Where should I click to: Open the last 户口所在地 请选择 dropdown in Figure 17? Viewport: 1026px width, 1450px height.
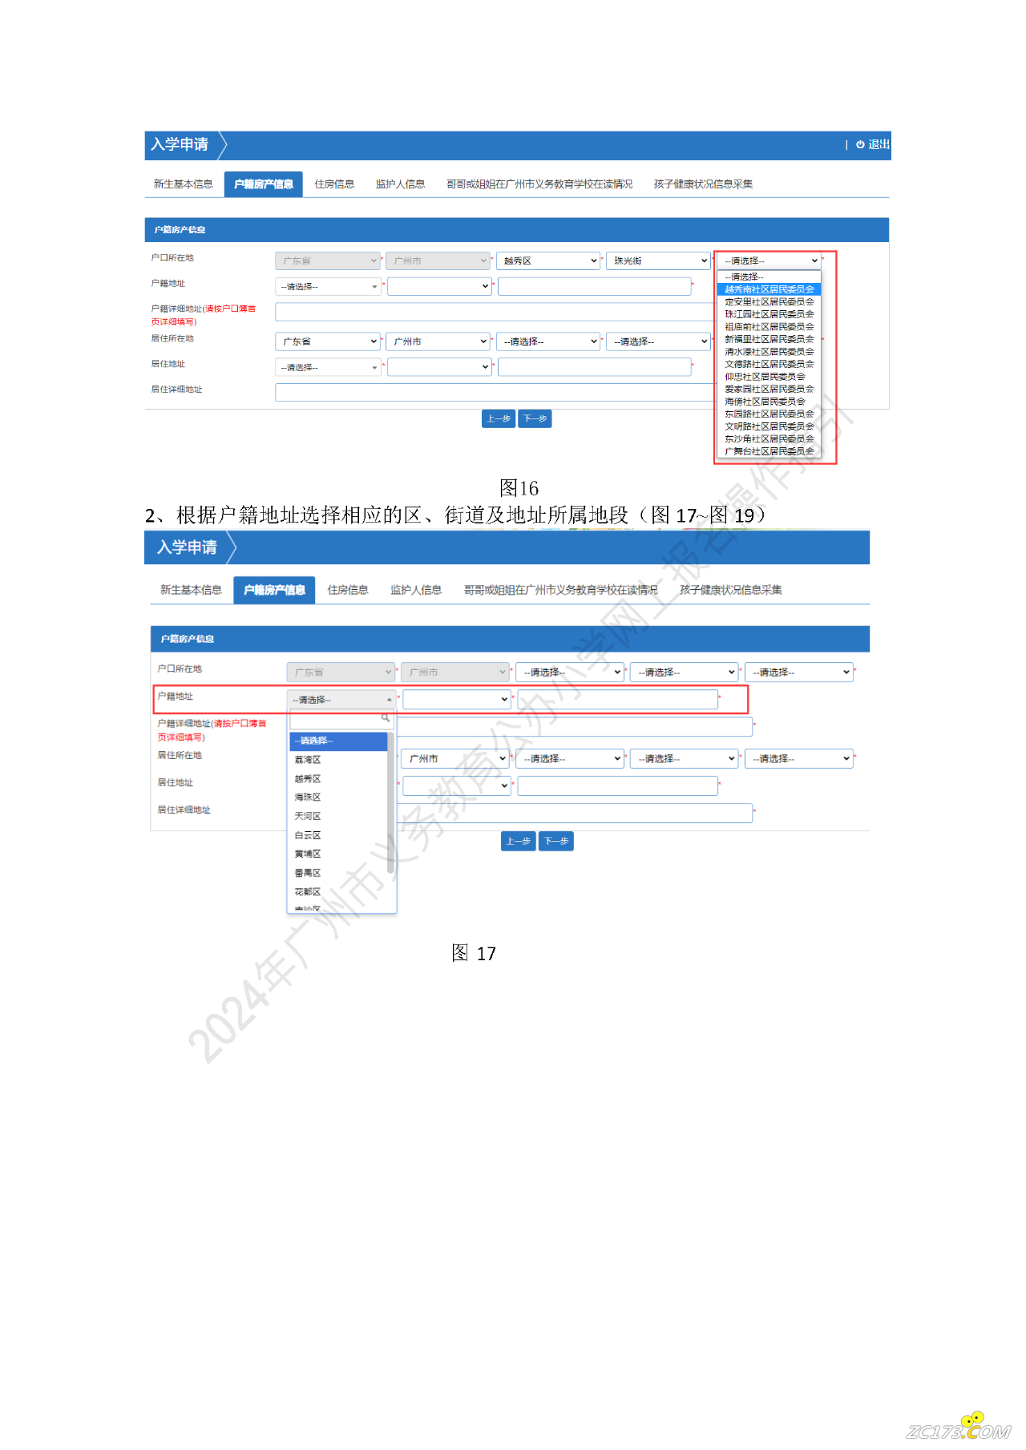(799, 672)
